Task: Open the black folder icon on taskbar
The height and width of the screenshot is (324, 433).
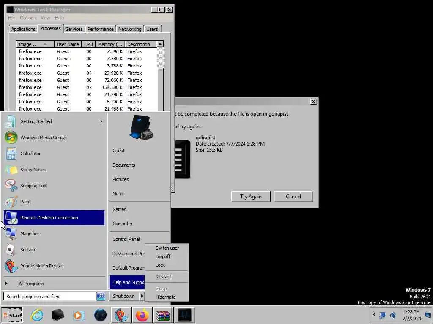Action: [58, 315]
